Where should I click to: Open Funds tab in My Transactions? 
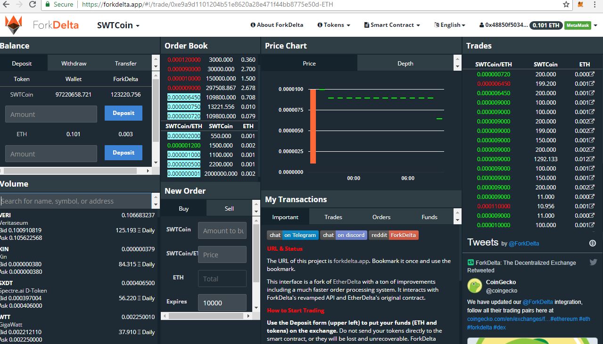pyautogui.click(x=430, y=217)
